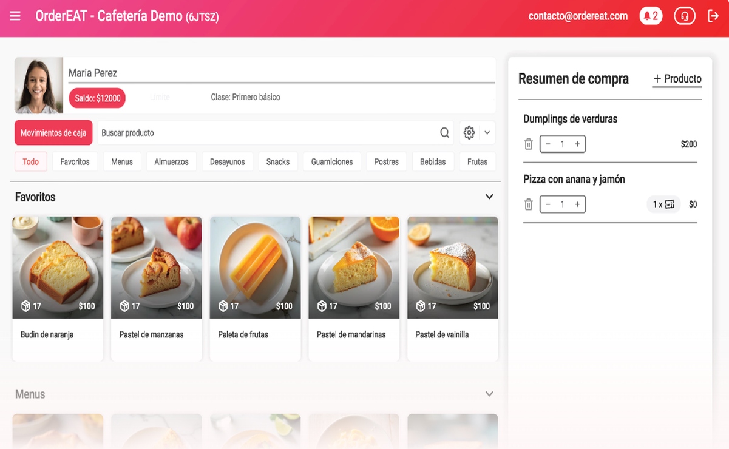Expand the dropdown next to settings gear
Viewport: 729px width, 449px height.
(487, 133)
